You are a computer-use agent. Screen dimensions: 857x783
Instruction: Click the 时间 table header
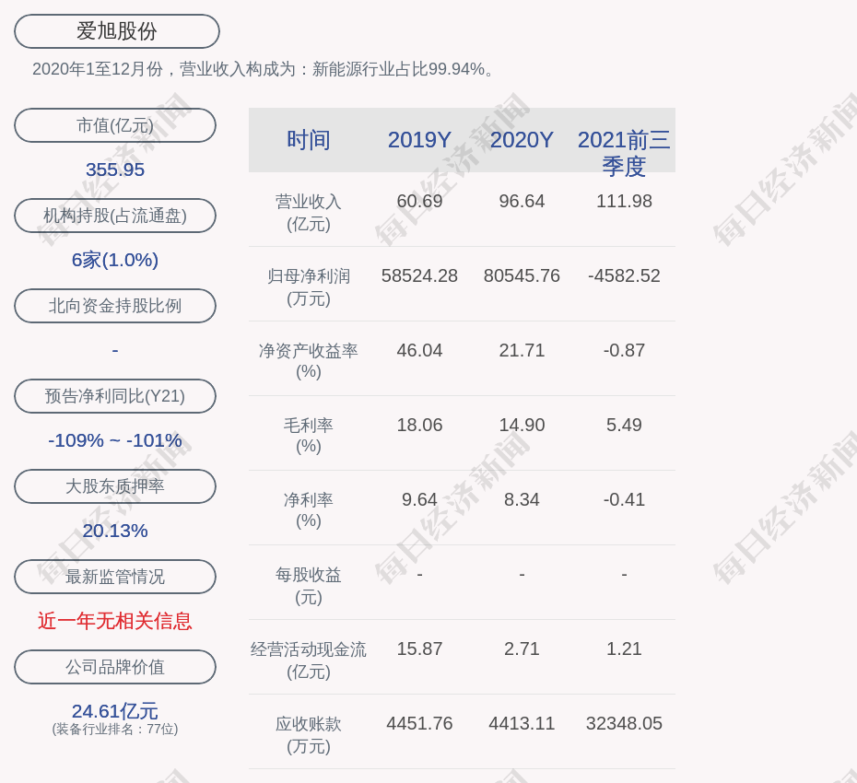(309, 140)
